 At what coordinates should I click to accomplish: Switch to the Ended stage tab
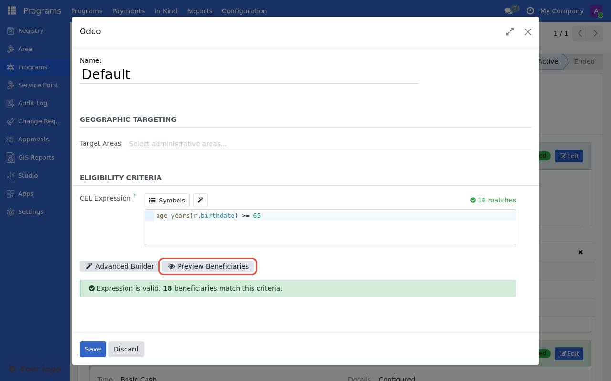point(583,61)
